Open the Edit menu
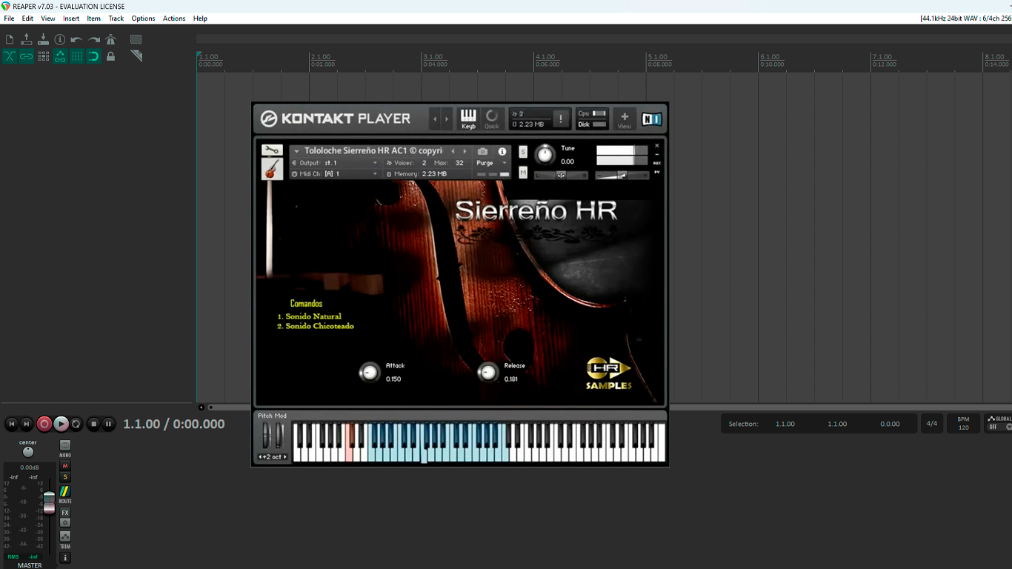1012x569 pixels. click(27, 19)
